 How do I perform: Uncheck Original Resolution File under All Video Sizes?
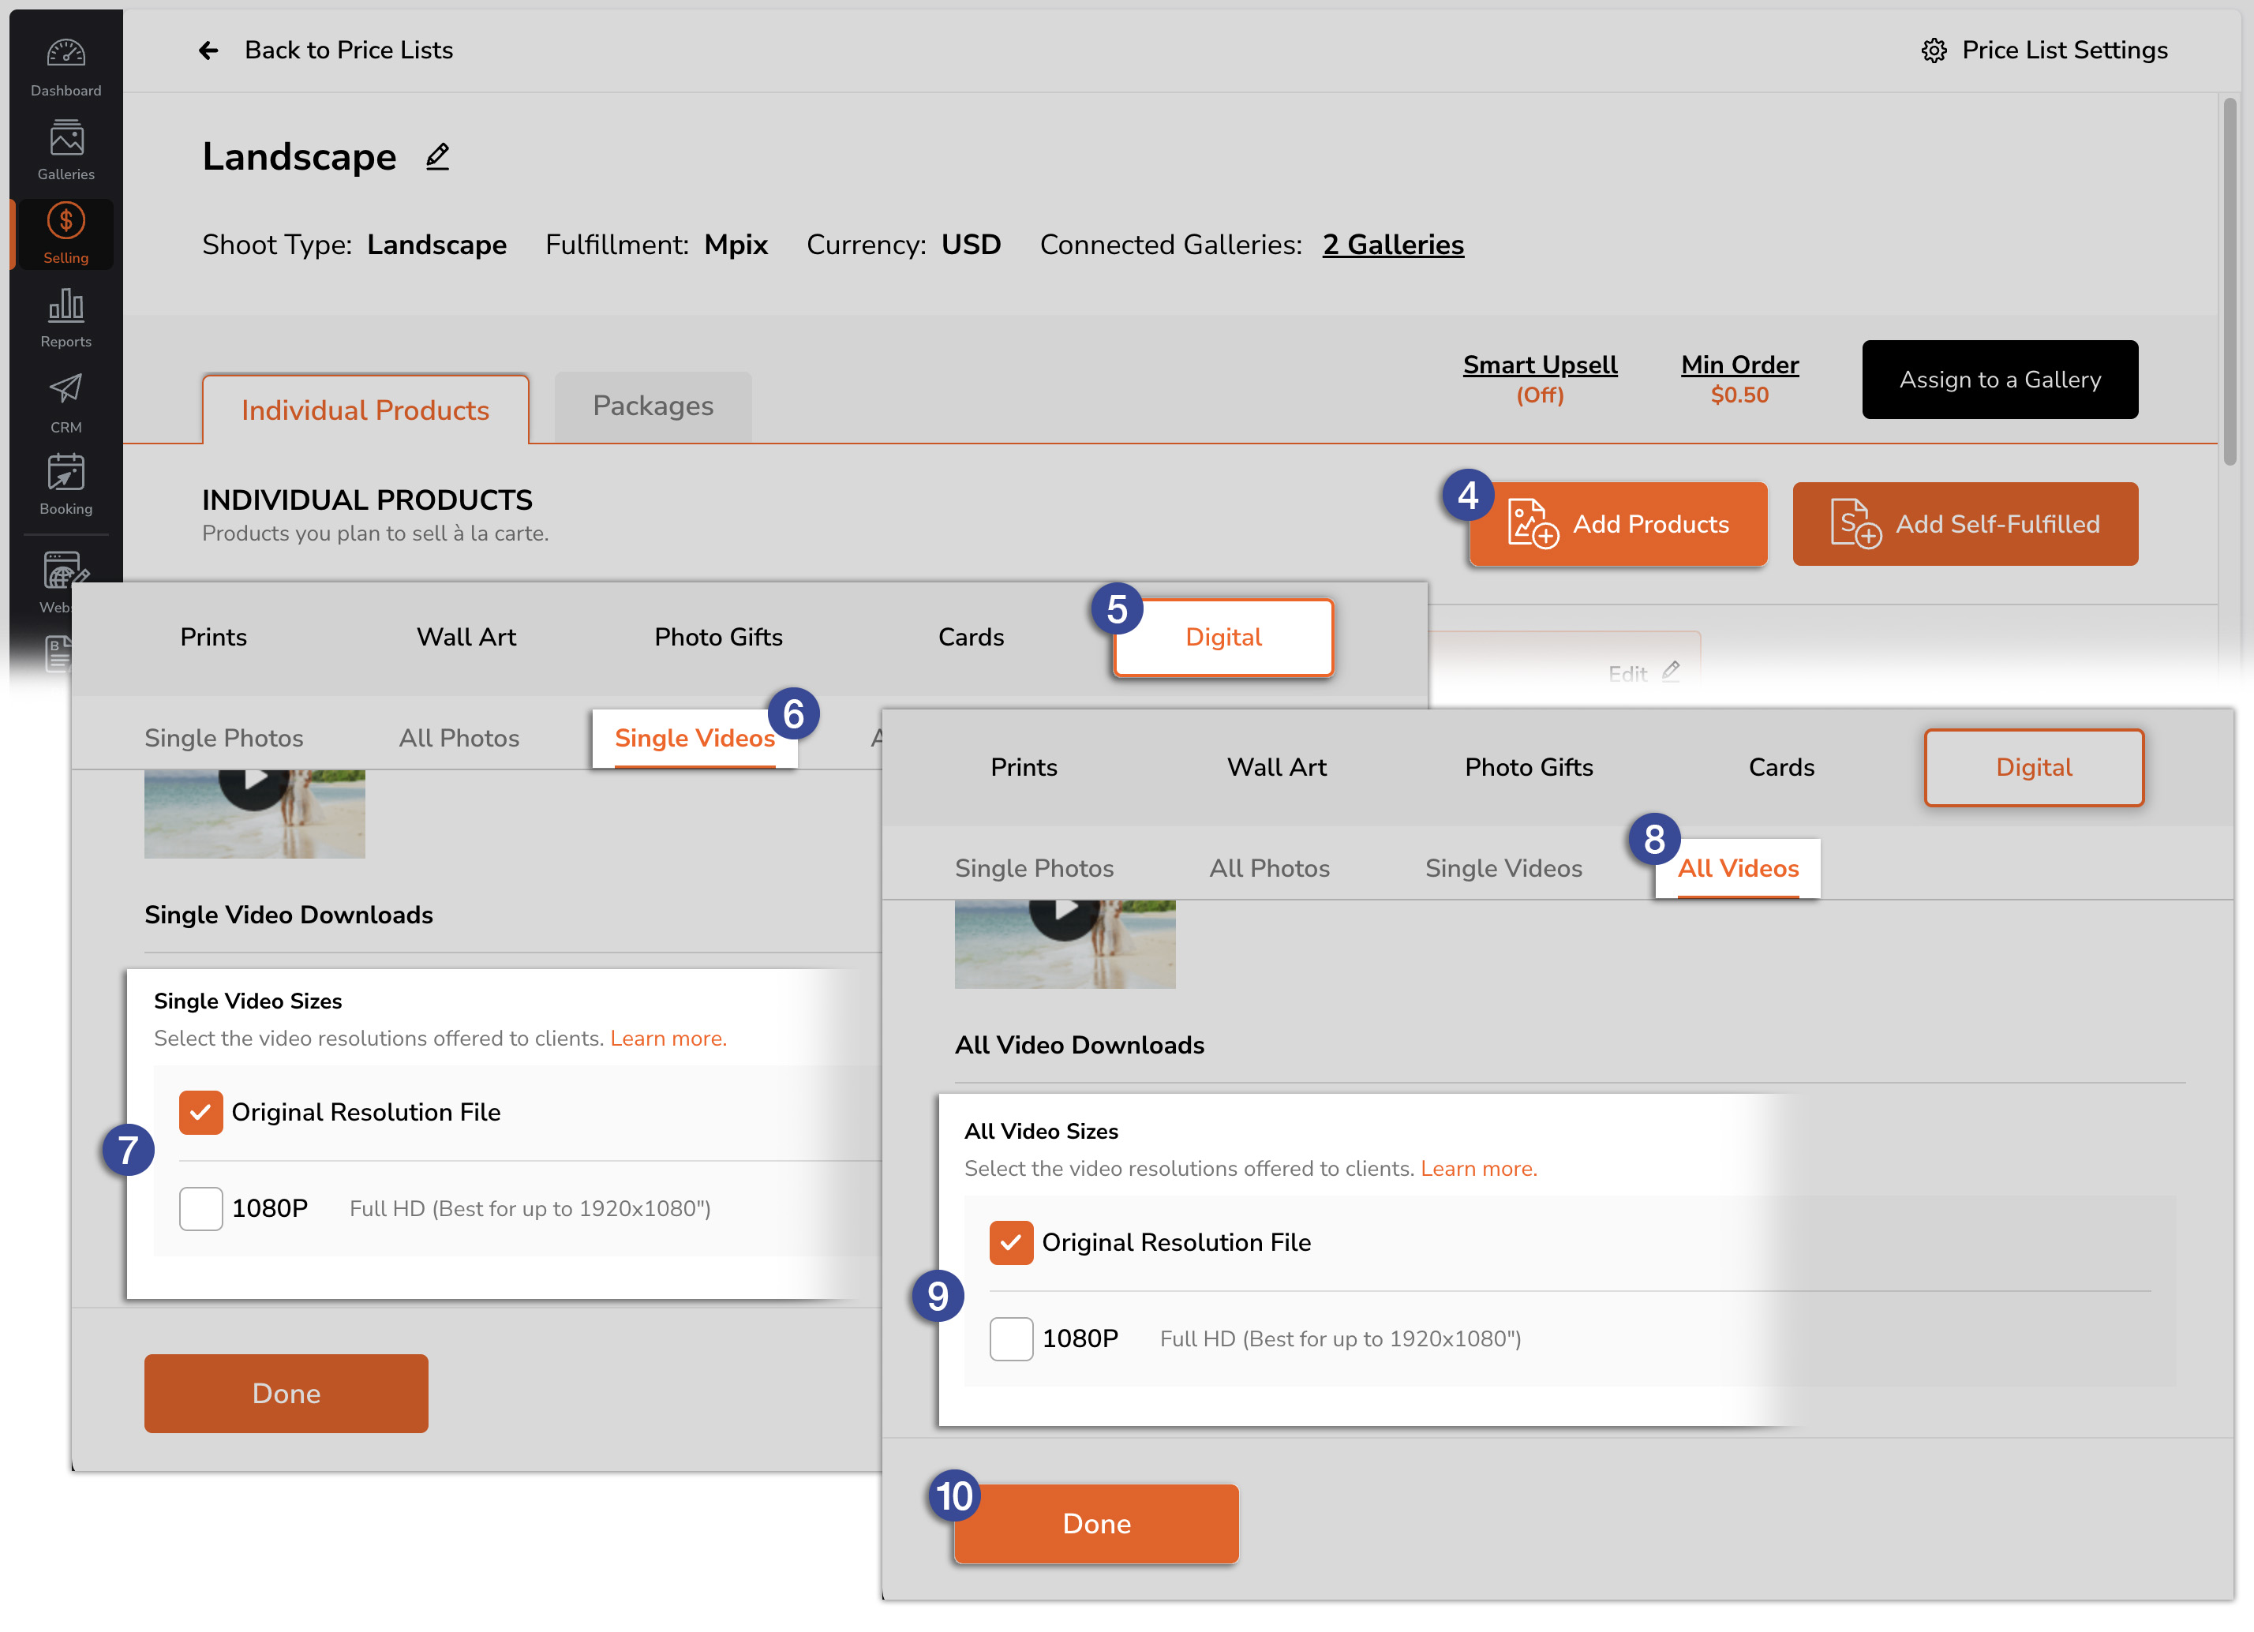pyautogui.click(x=1011, y=1241)
